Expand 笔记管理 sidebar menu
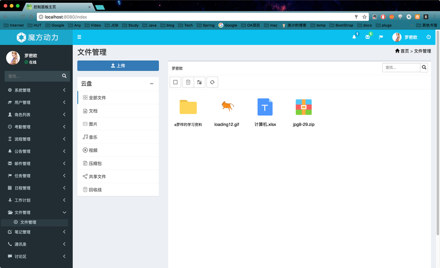This screenshot has height=268, width=440. pyautogui.click(x=36, y=232)
